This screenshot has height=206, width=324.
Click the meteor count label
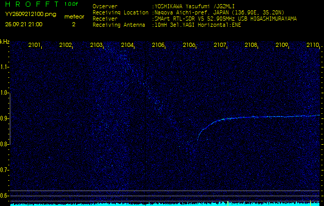click(x=74, y=16)
